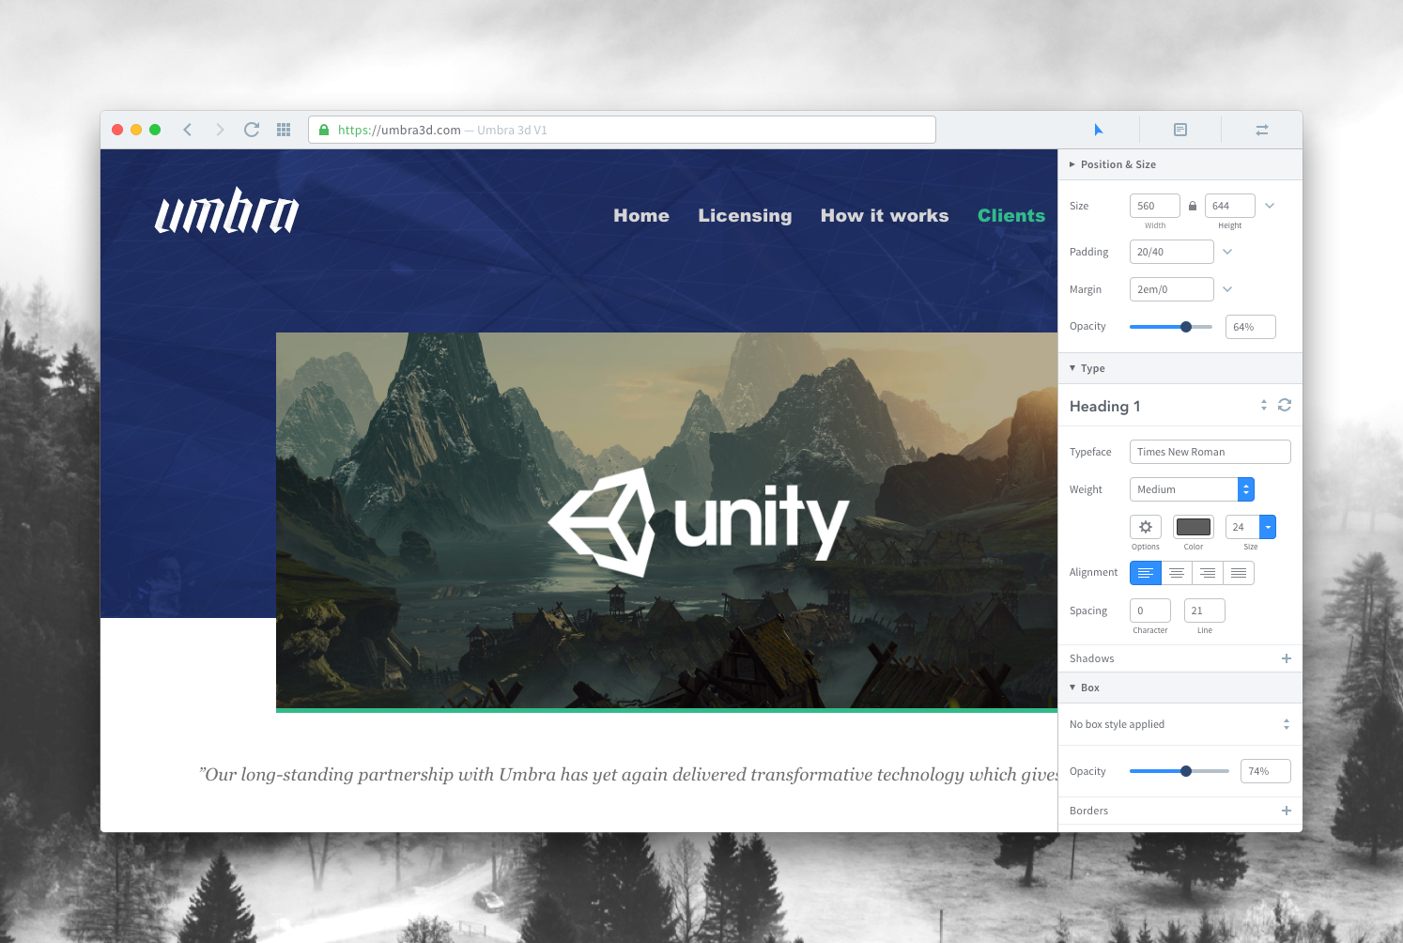Click the Shadows row label
Viewport: 1403px width, 943px height.
click(1091, 658)
